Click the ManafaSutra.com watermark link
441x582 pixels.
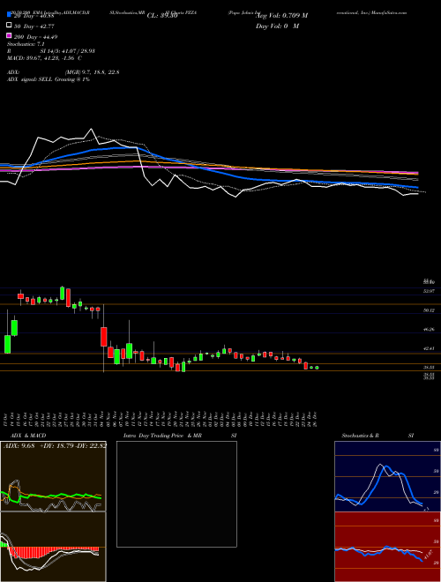[389, 12]
